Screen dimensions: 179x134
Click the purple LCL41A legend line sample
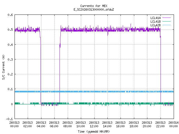click(x=166, y=18)
